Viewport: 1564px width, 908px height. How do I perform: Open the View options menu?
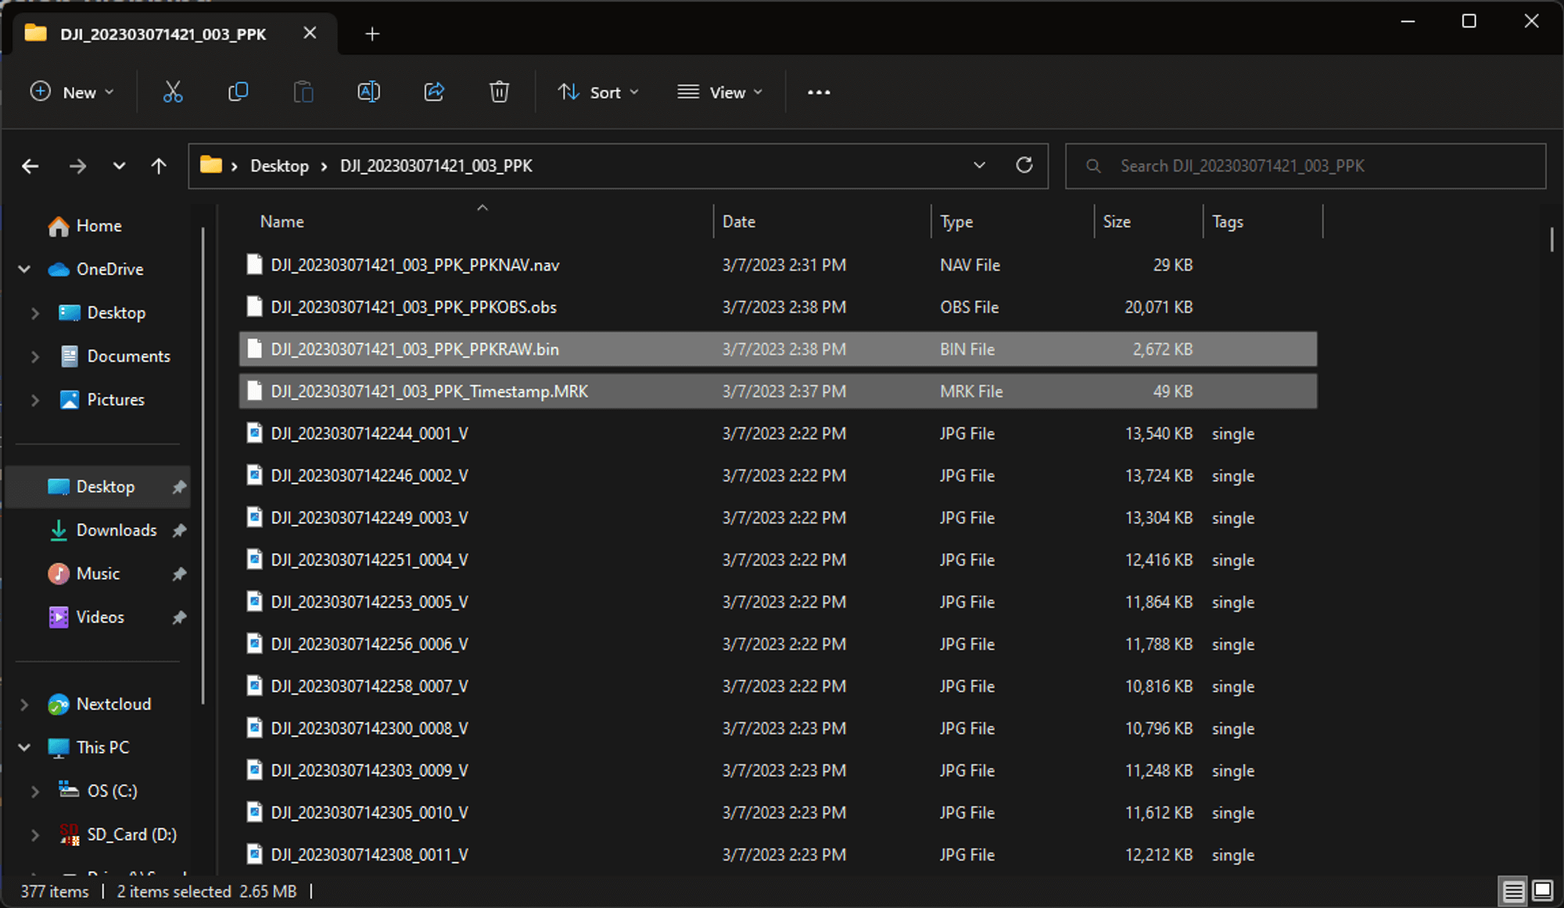pyautogui.click(x=719, y=91)
